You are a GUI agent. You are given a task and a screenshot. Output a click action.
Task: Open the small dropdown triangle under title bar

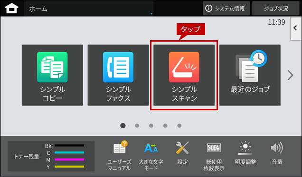point(151,14)
